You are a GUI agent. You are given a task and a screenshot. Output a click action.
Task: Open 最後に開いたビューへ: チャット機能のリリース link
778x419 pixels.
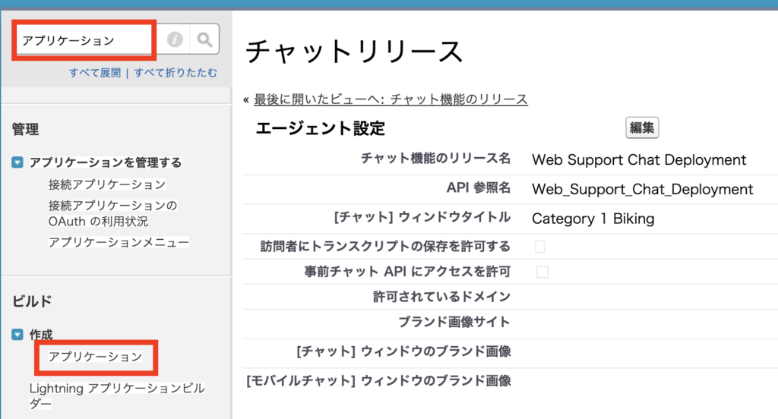coord(391,99)
